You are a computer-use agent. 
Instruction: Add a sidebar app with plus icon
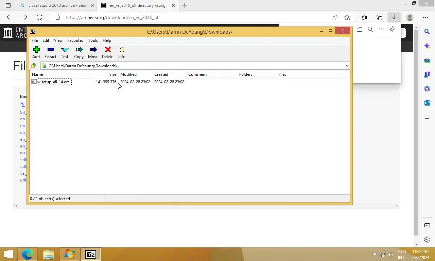click(x=427, y=119)
